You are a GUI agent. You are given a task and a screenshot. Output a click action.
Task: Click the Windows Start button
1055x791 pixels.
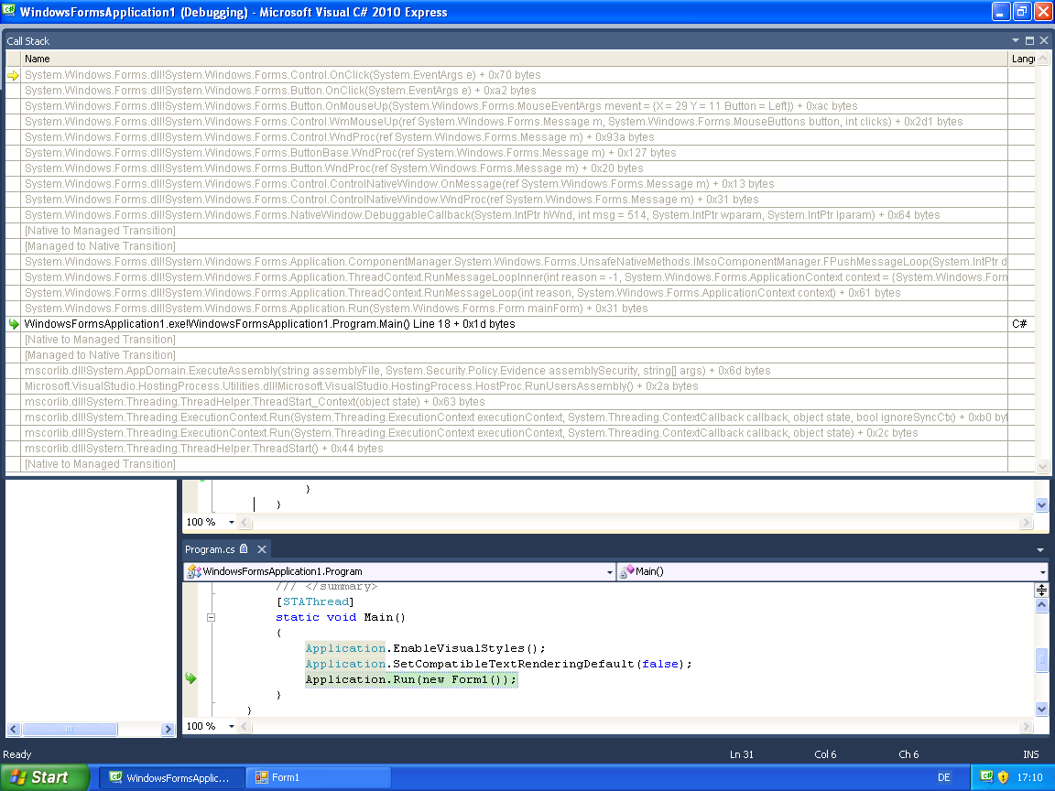click(44, 777)
